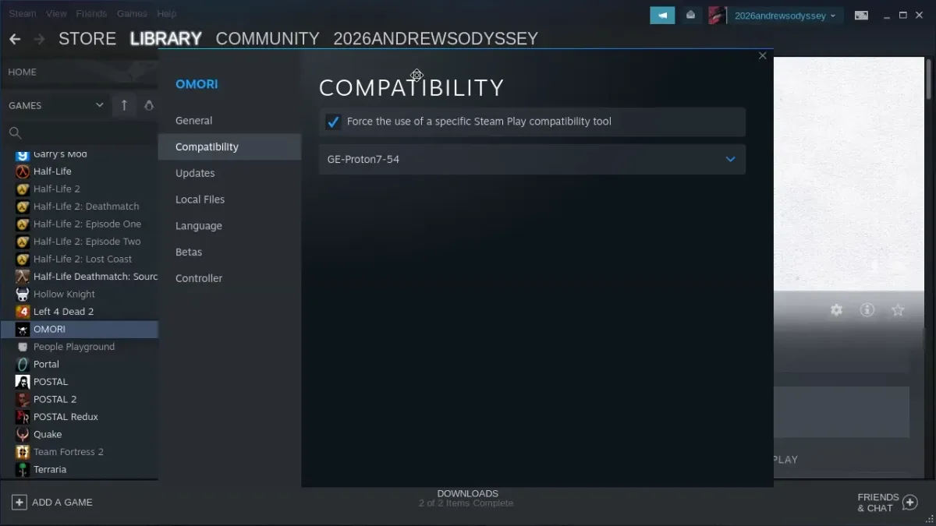Open the Help menu
This screenshot has height=526, width=936.
(x=166, y=14)
